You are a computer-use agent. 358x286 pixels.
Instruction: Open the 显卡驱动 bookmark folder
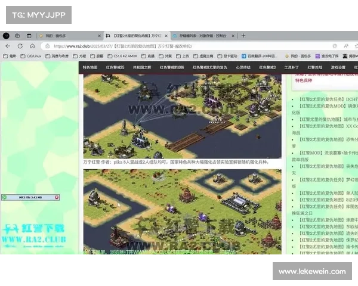point(227,56)
